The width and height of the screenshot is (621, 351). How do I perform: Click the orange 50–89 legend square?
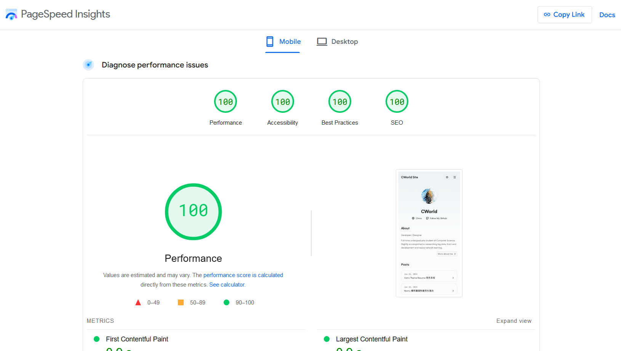tap(180, 302)
